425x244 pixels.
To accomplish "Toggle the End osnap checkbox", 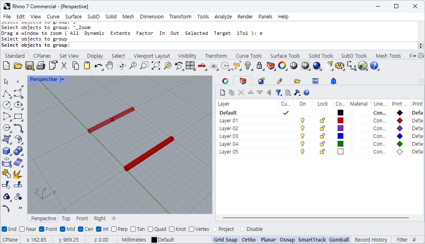I will tap(5, 229).
